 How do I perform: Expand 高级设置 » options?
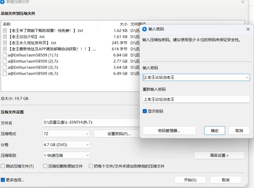(219, 155)
